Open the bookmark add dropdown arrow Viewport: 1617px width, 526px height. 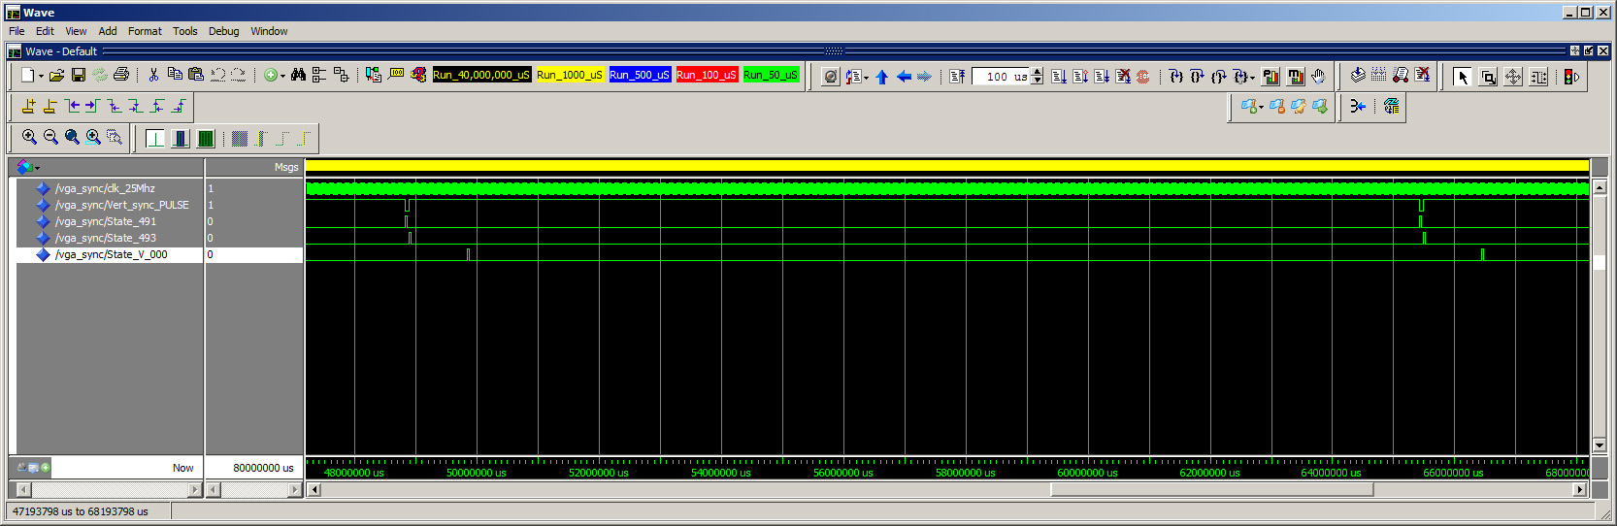point(1261,108)
